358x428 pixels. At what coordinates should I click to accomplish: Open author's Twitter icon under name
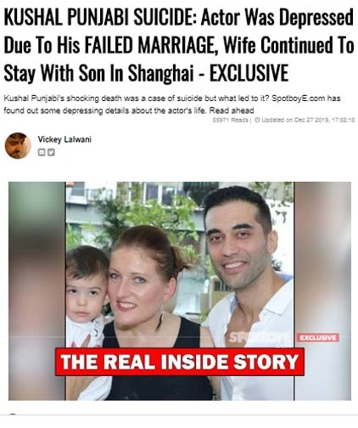tap(51, 152)
